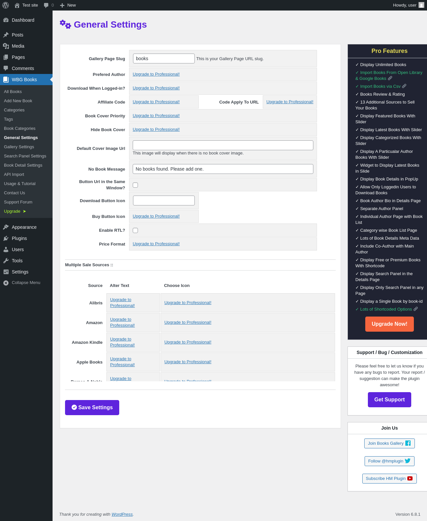Open Contact Us submenu item
This screenshot has height=521, width=427.
14,193
